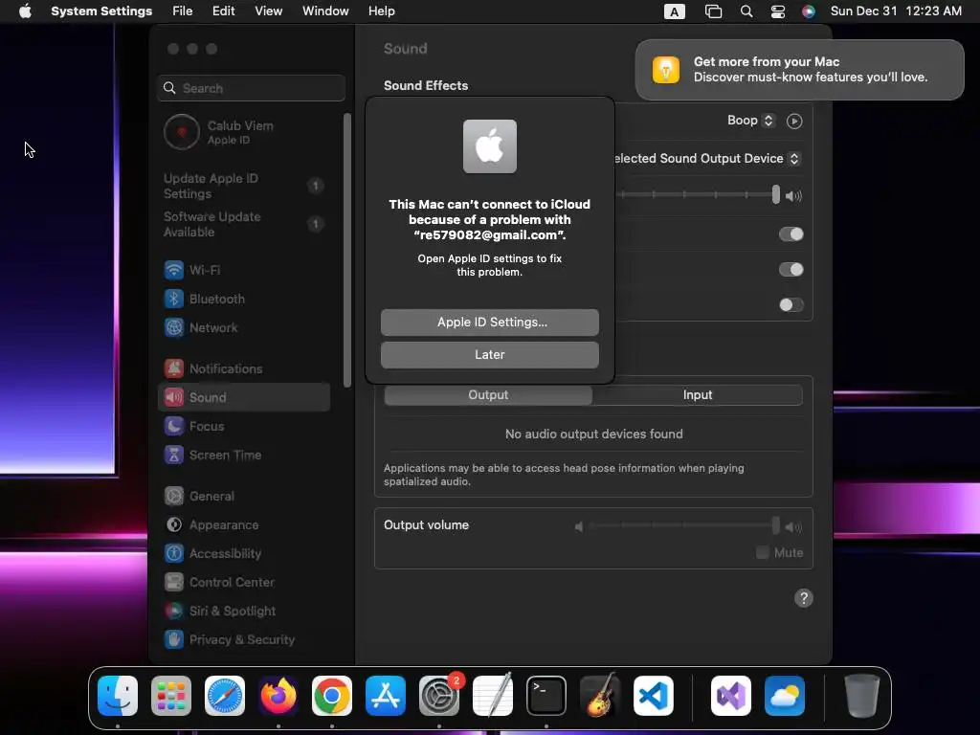This screenshot has height=735, width=980.
Task: Open Control Center in menu bar
Action: point(777,11)
